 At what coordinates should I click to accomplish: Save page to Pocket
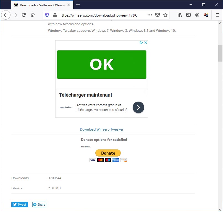click(158, 15)
